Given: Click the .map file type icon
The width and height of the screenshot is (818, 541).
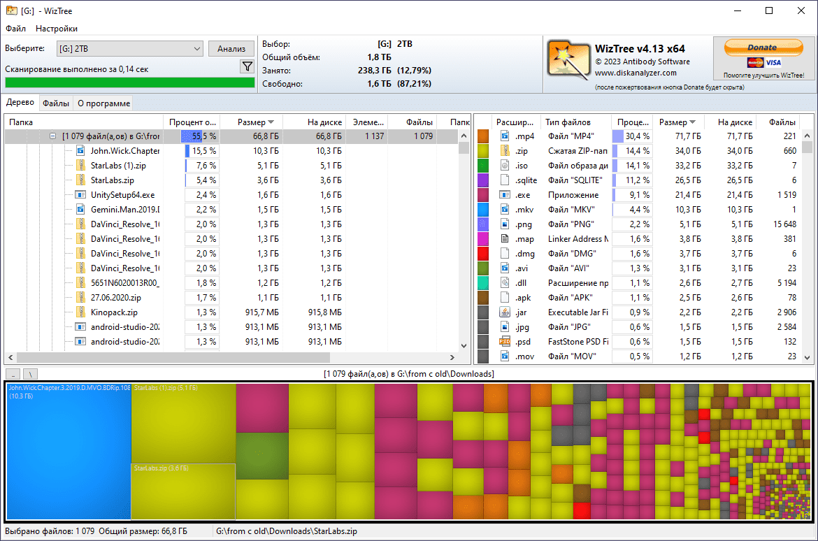Looking at the screenshot, I should click(x=505, y=238).
